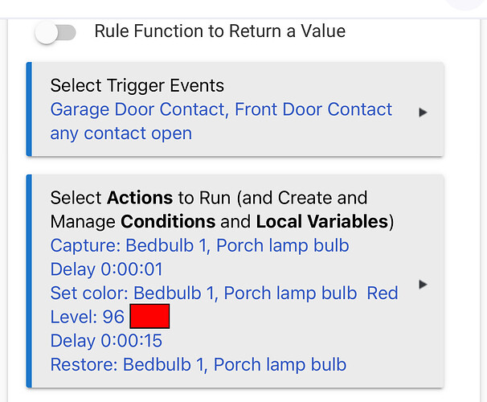Click blue left edge of Trigger Events panel
Viewport: 487px width, 402px height.
pos(28,109)
